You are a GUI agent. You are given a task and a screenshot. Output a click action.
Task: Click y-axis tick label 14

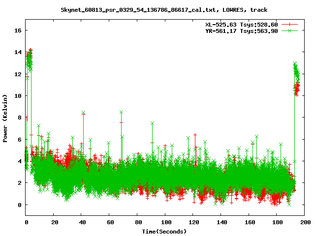pos(18,52)
